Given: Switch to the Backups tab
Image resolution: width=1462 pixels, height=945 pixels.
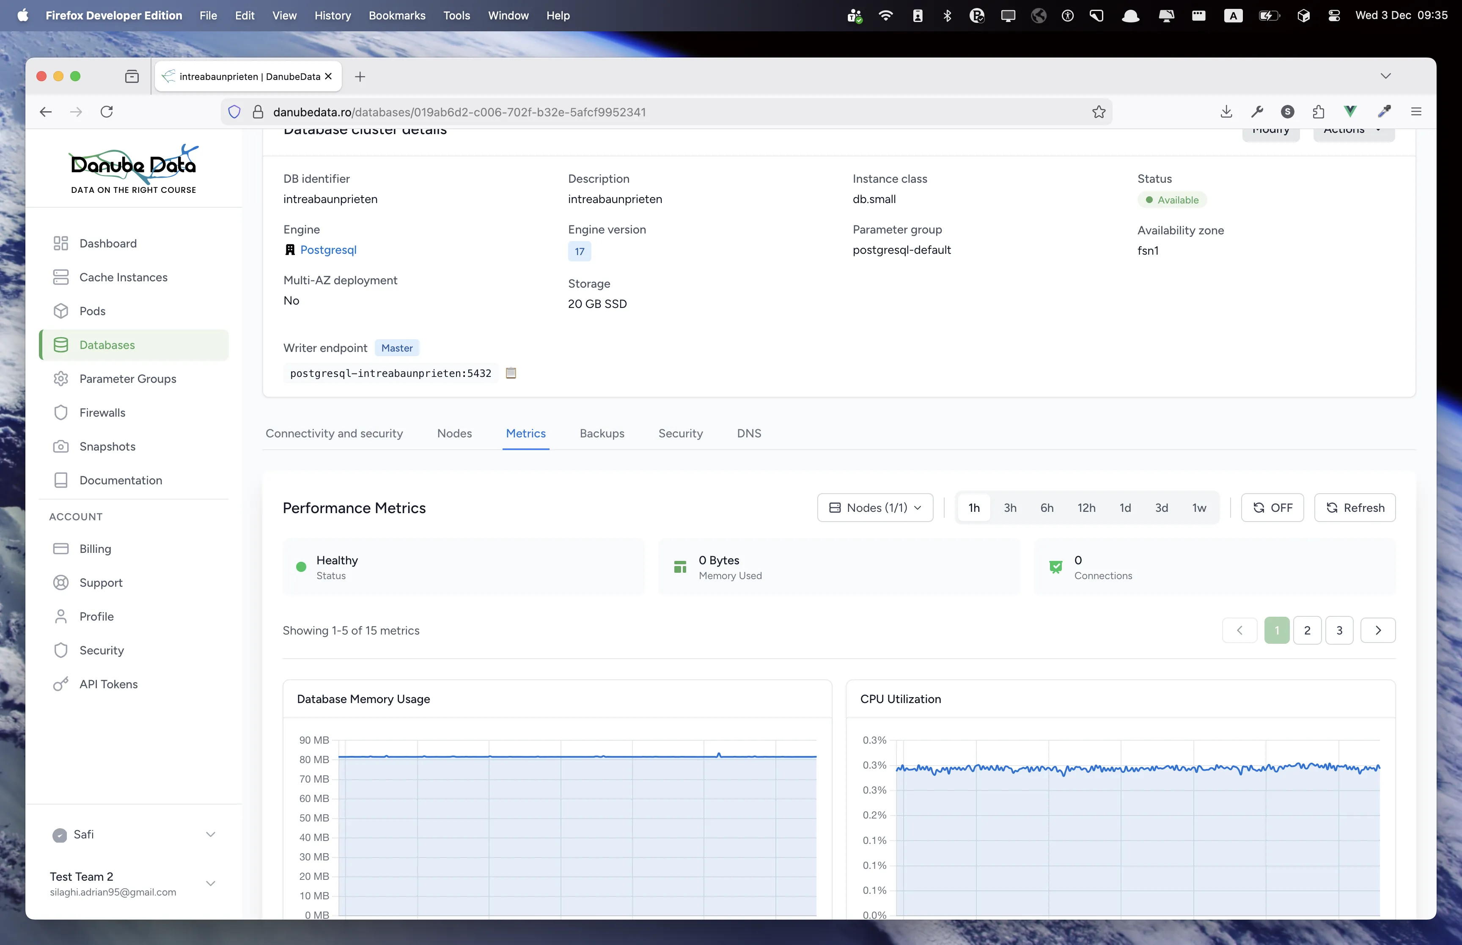Looking at the screenshot, I should tap(602, 433).
